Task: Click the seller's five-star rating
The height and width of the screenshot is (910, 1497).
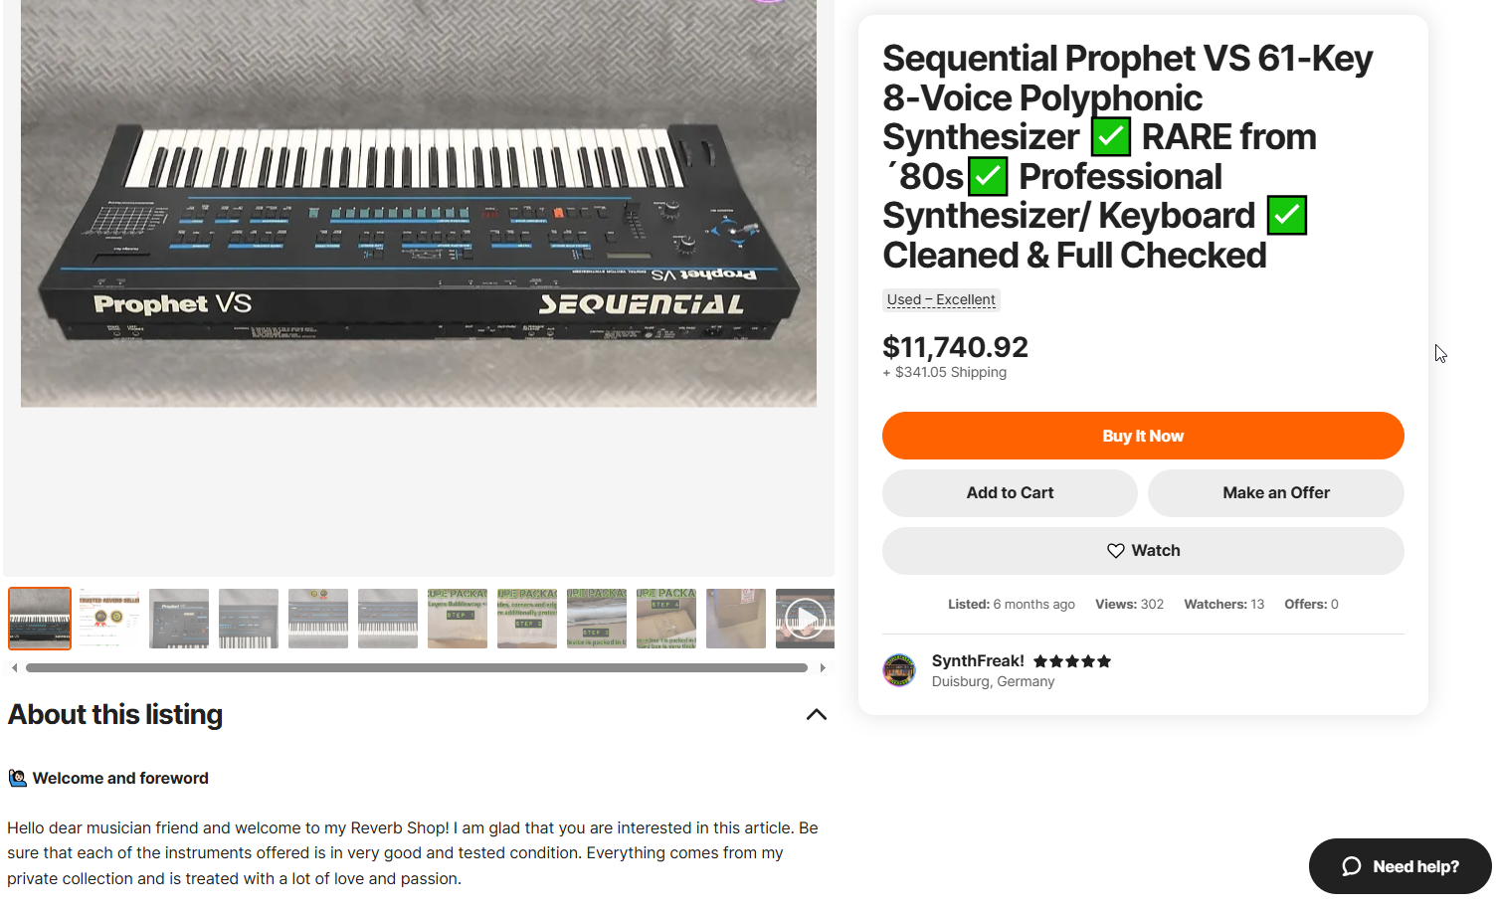Action: point(1072,661)
